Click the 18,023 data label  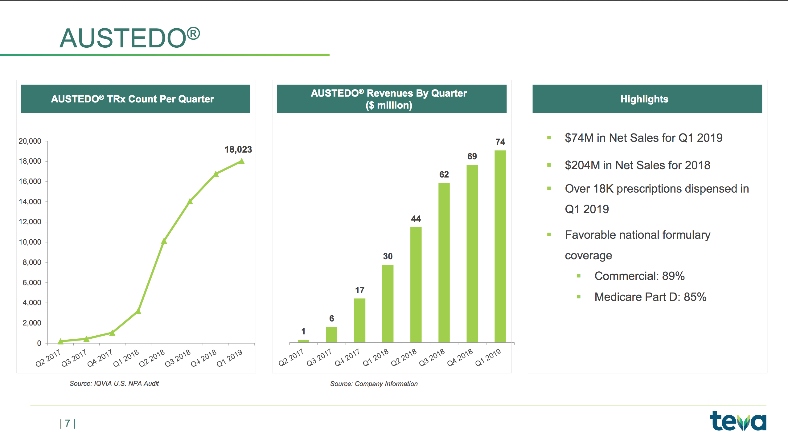238,150
